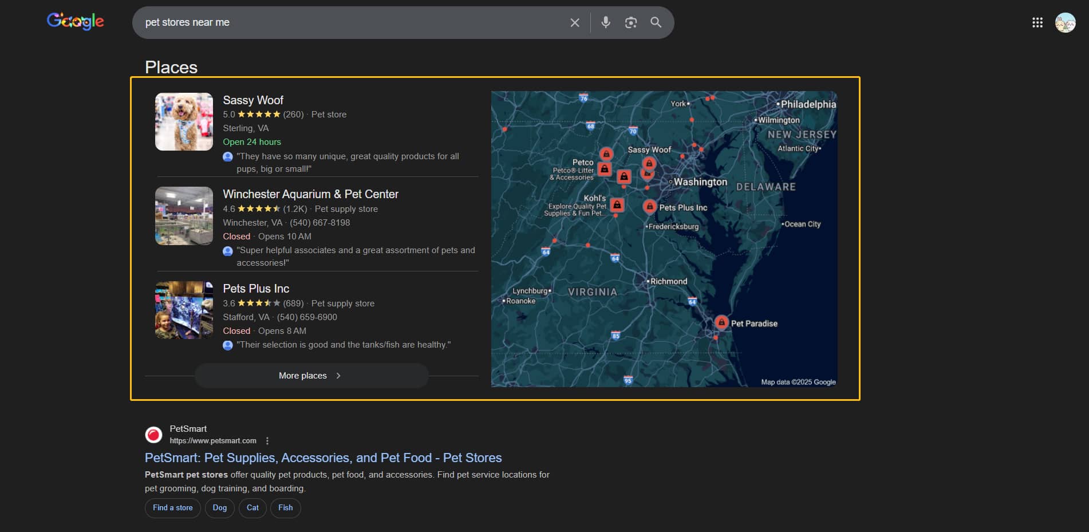The height and width of the screenshot is (532, 1089).
Task: Open the Sassy Woof listing
Action: coord(252,100)
